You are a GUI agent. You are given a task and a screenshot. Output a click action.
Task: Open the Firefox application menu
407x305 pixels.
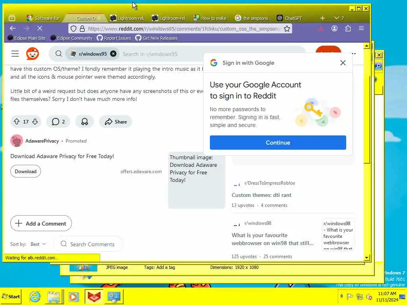click(361, 28)
